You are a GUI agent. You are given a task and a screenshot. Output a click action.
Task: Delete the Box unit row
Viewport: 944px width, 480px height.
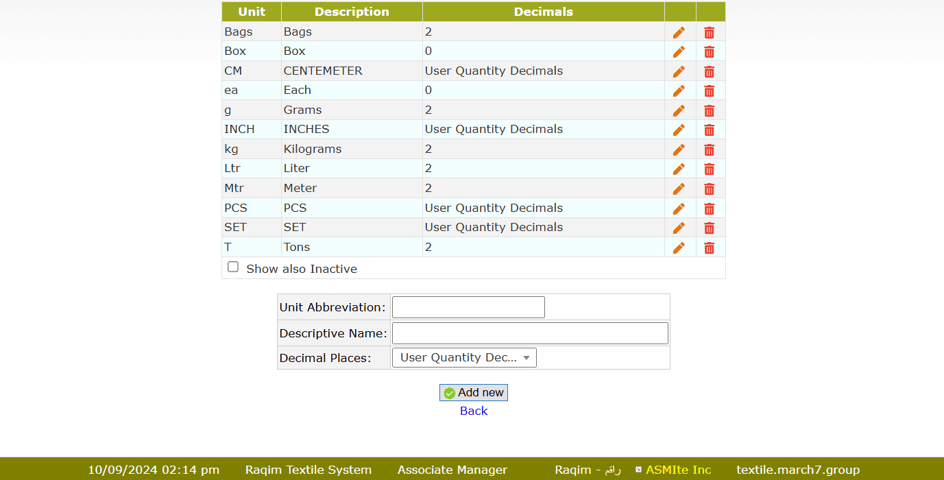pos(709,51)
